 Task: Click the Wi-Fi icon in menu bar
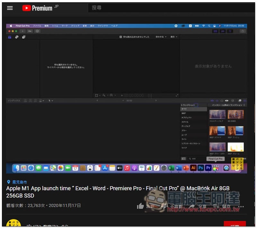[x=203, y=26]
